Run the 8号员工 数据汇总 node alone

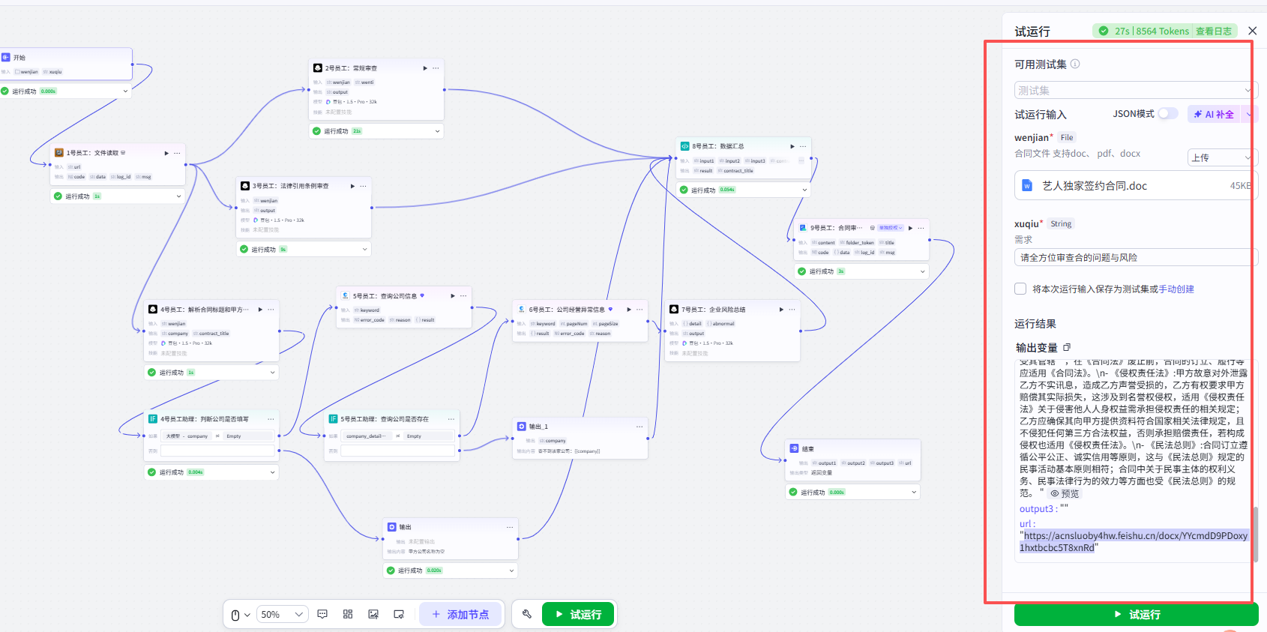click(x=792, y=146)
